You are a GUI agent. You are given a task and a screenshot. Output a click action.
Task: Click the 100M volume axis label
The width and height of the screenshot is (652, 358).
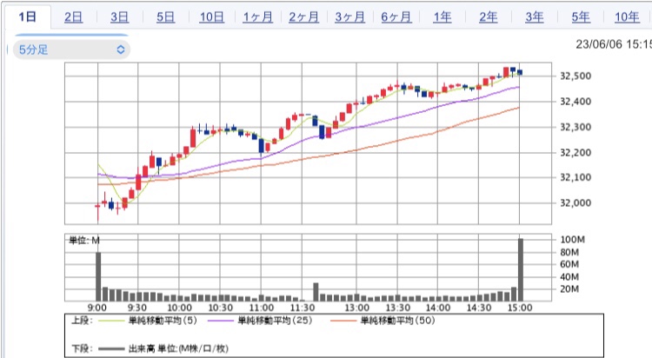tap(572, 240)
